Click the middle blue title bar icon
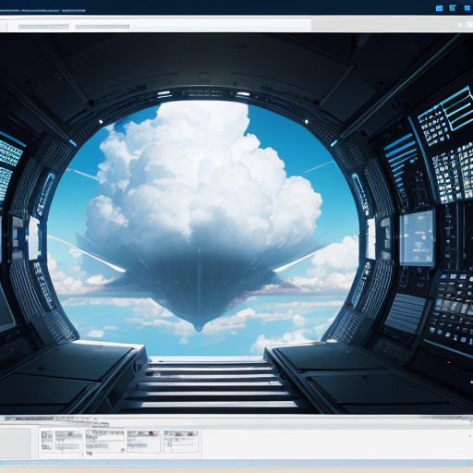This screenshot has width=473, height=473. click(453, 8)
